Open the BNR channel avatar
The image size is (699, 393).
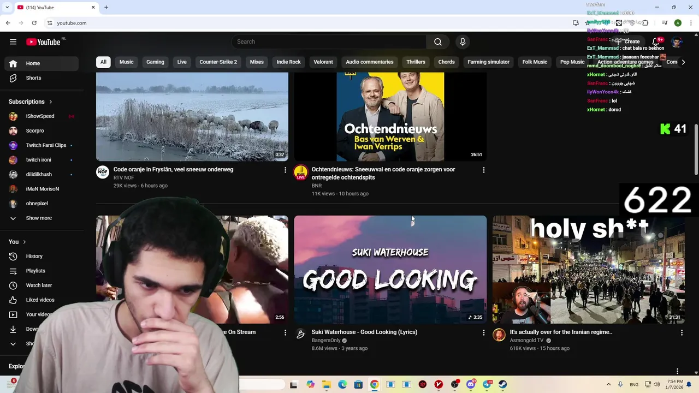point(301,172)
